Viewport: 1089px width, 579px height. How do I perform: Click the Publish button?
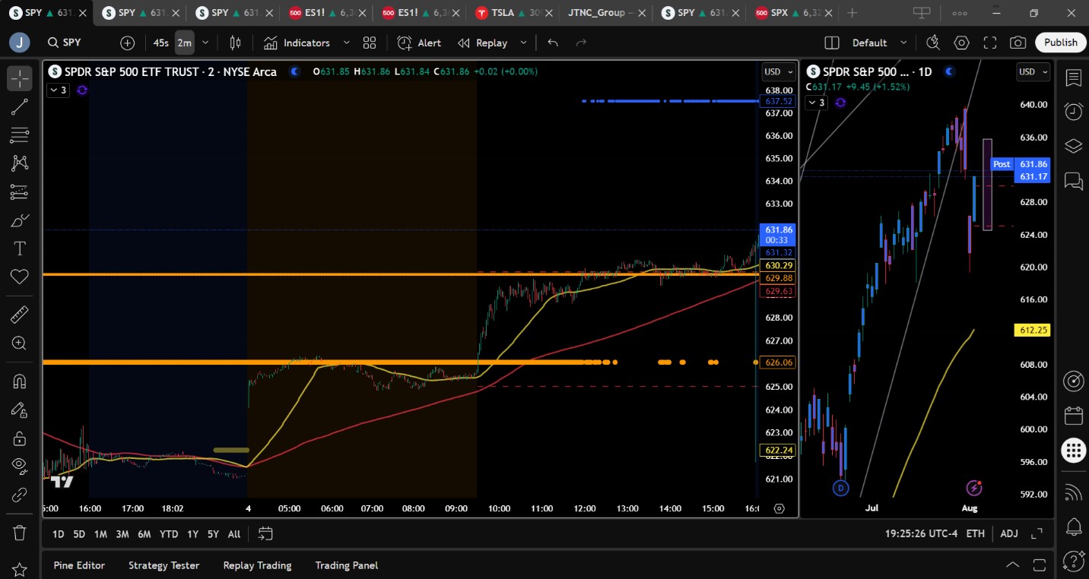[1061, 43]
